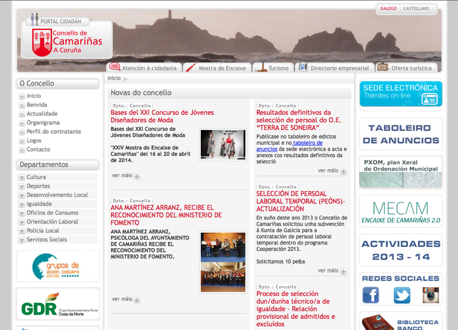Click the needle icon for Mostra do Encaixe

tap(191, 67)
